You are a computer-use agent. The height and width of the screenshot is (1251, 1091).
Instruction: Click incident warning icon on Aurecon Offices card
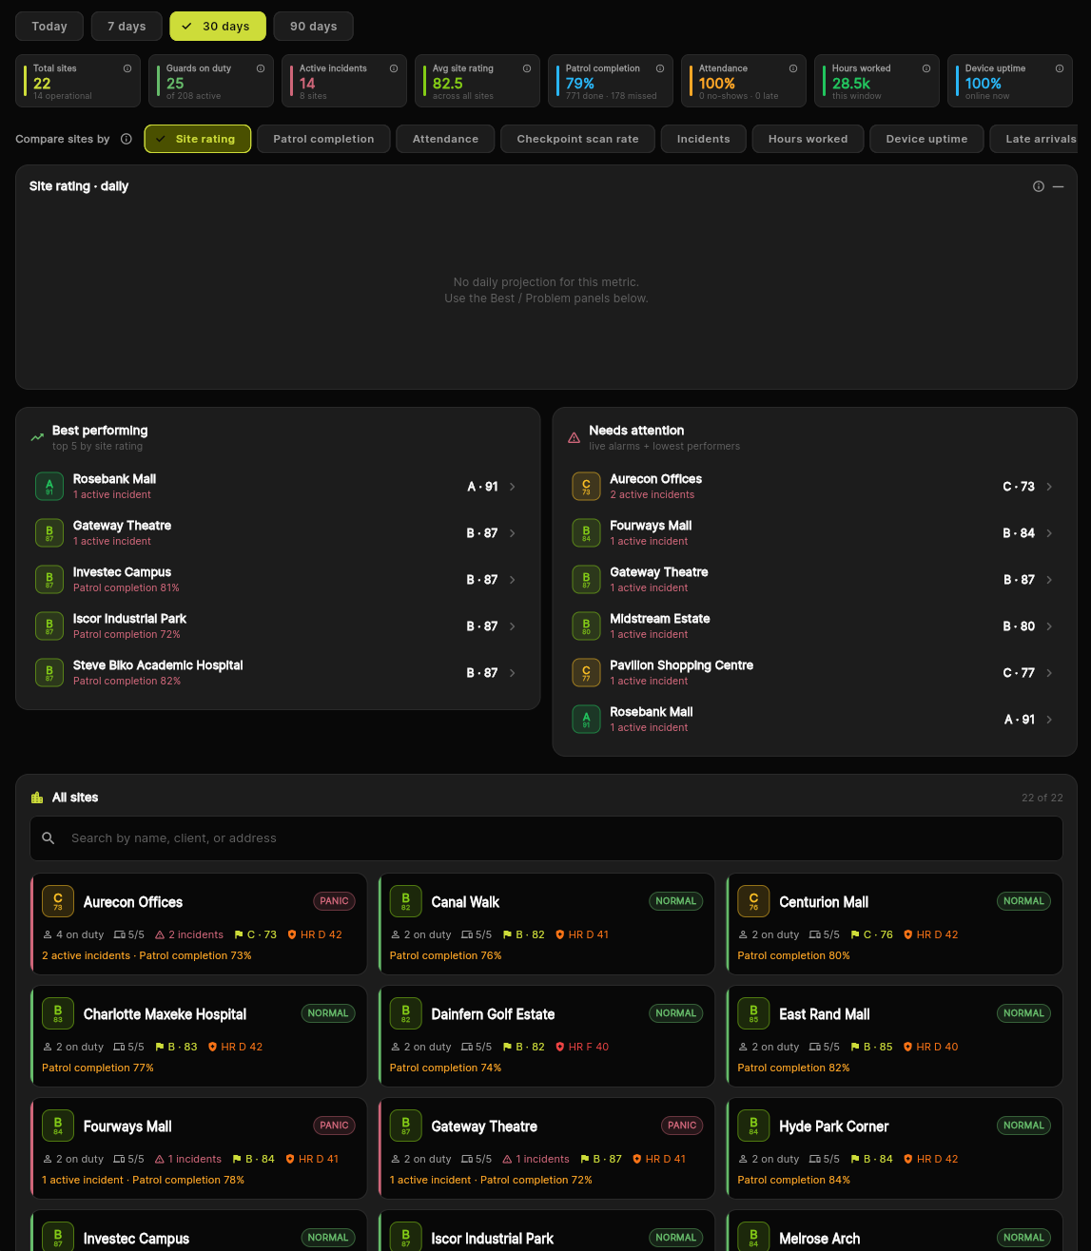(160, 934)
